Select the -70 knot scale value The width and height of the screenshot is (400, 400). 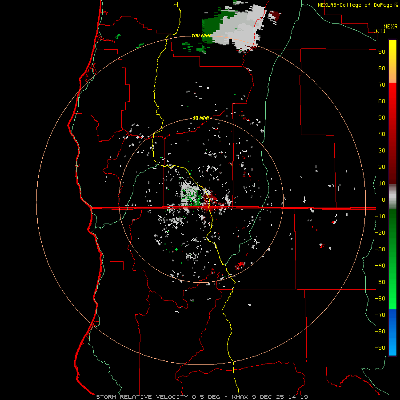pyautogui.click(x=380, y=315)
